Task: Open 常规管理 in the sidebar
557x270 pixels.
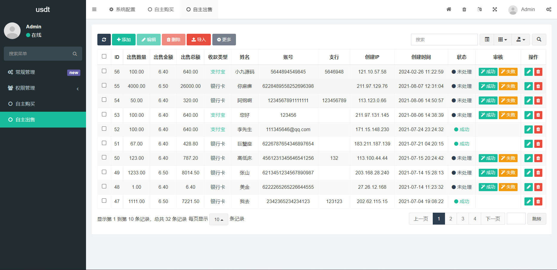Action: pyautogui.click(x=43, y=72)
